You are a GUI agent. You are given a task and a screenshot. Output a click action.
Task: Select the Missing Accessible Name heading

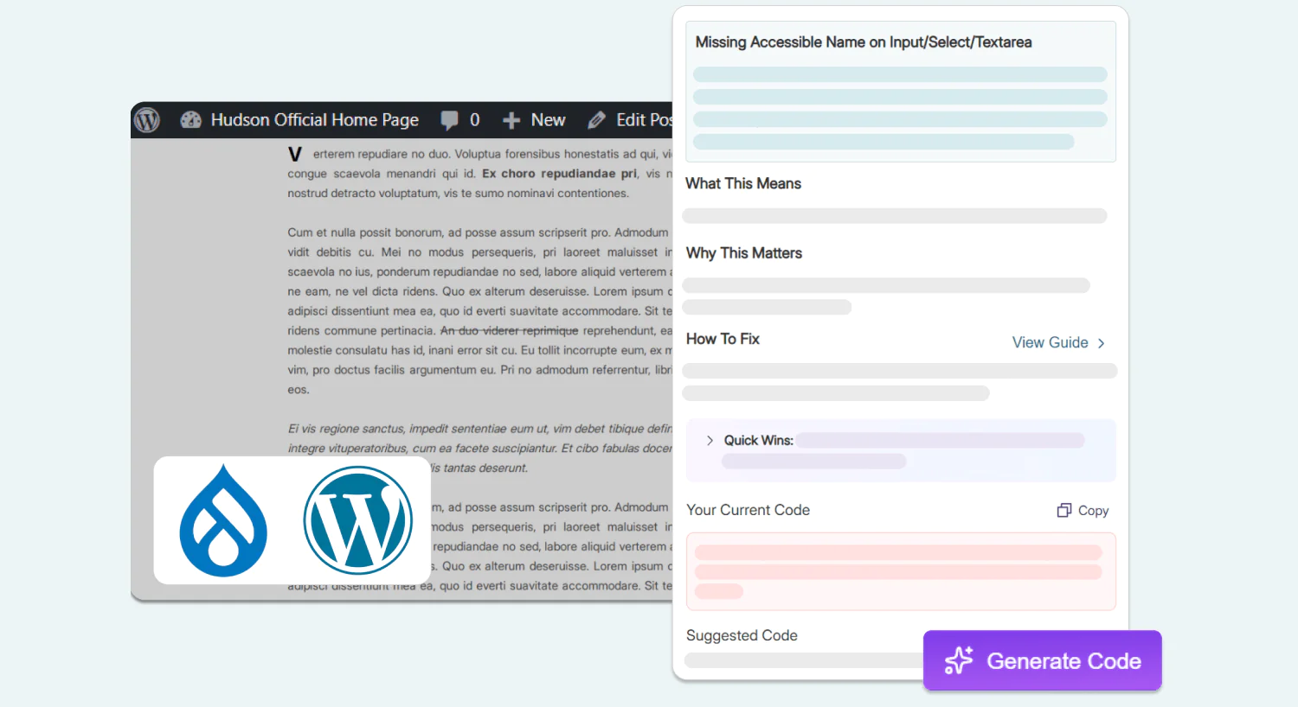point(864,42)
